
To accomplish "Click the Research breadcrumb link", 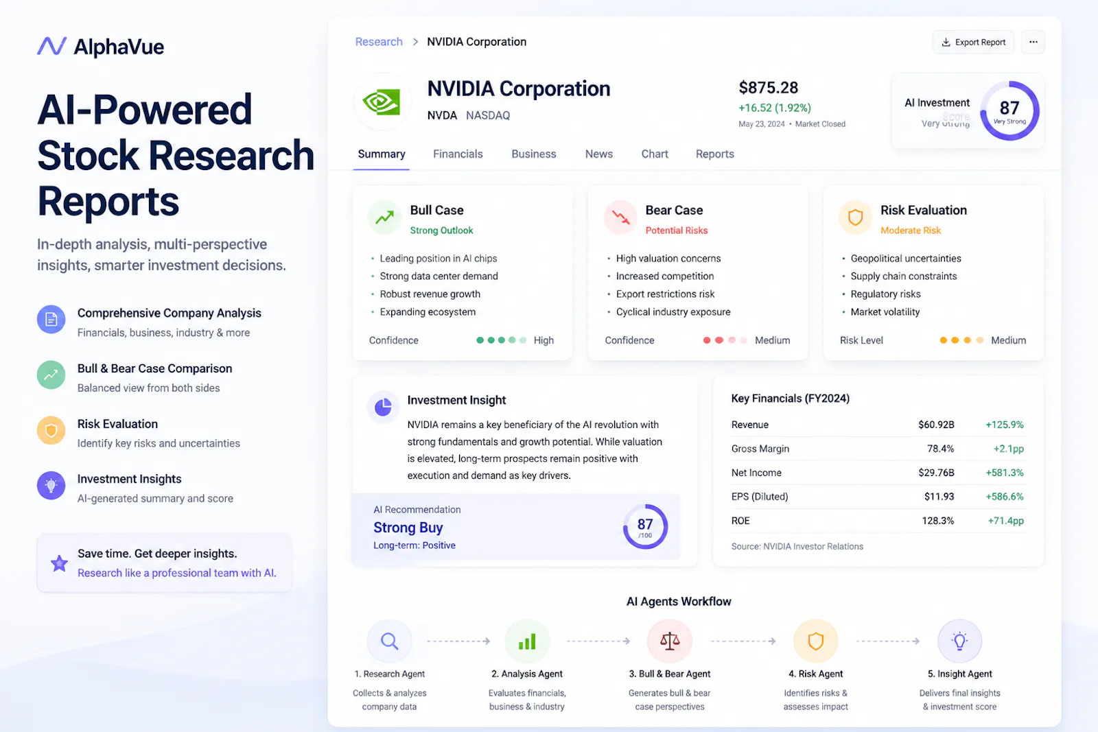I will [379, 42].
